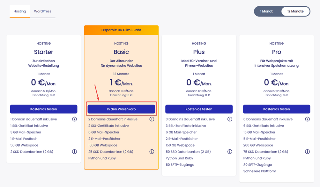Image resolution: width=320 pixels, height=187 pixels.
Task: Click info icon for Pro's 6 Domains
Action: click(x=307, y=119)
